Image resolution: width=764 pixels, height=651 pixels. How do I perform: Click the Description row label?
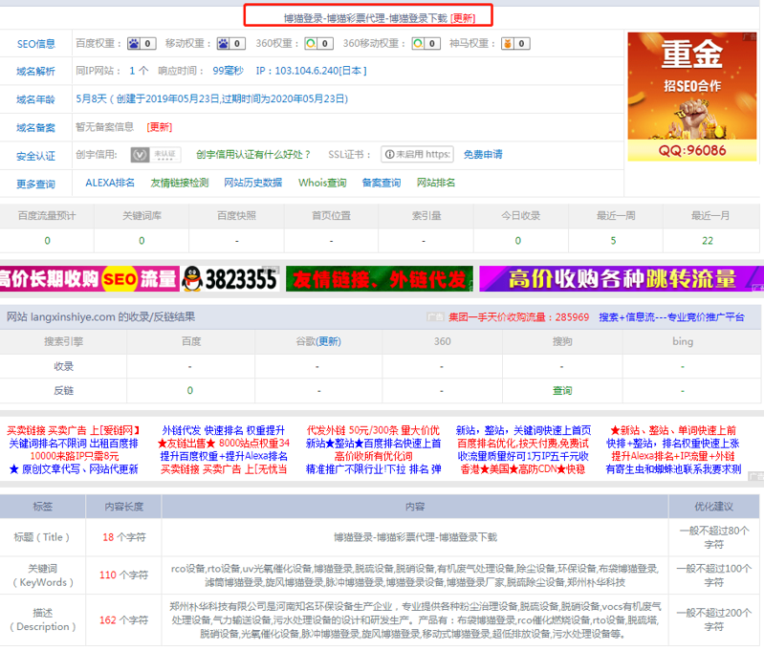42,619
